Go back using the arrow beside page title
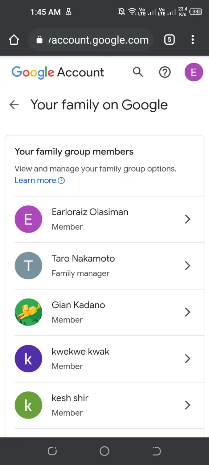Screen dimensions: 209x465 [x=14, y=105]
